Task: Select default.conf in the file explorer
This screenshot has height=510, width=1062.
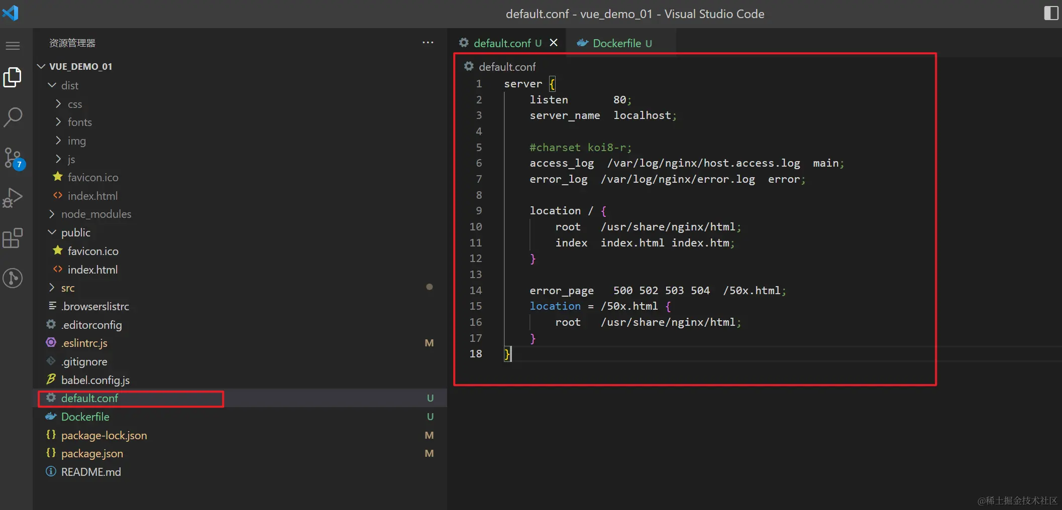Action: pos(240,398)
